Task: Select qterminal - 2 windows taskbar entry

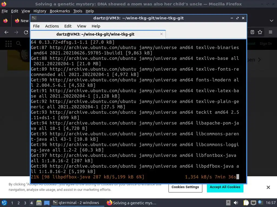Action: click(78, 203)
